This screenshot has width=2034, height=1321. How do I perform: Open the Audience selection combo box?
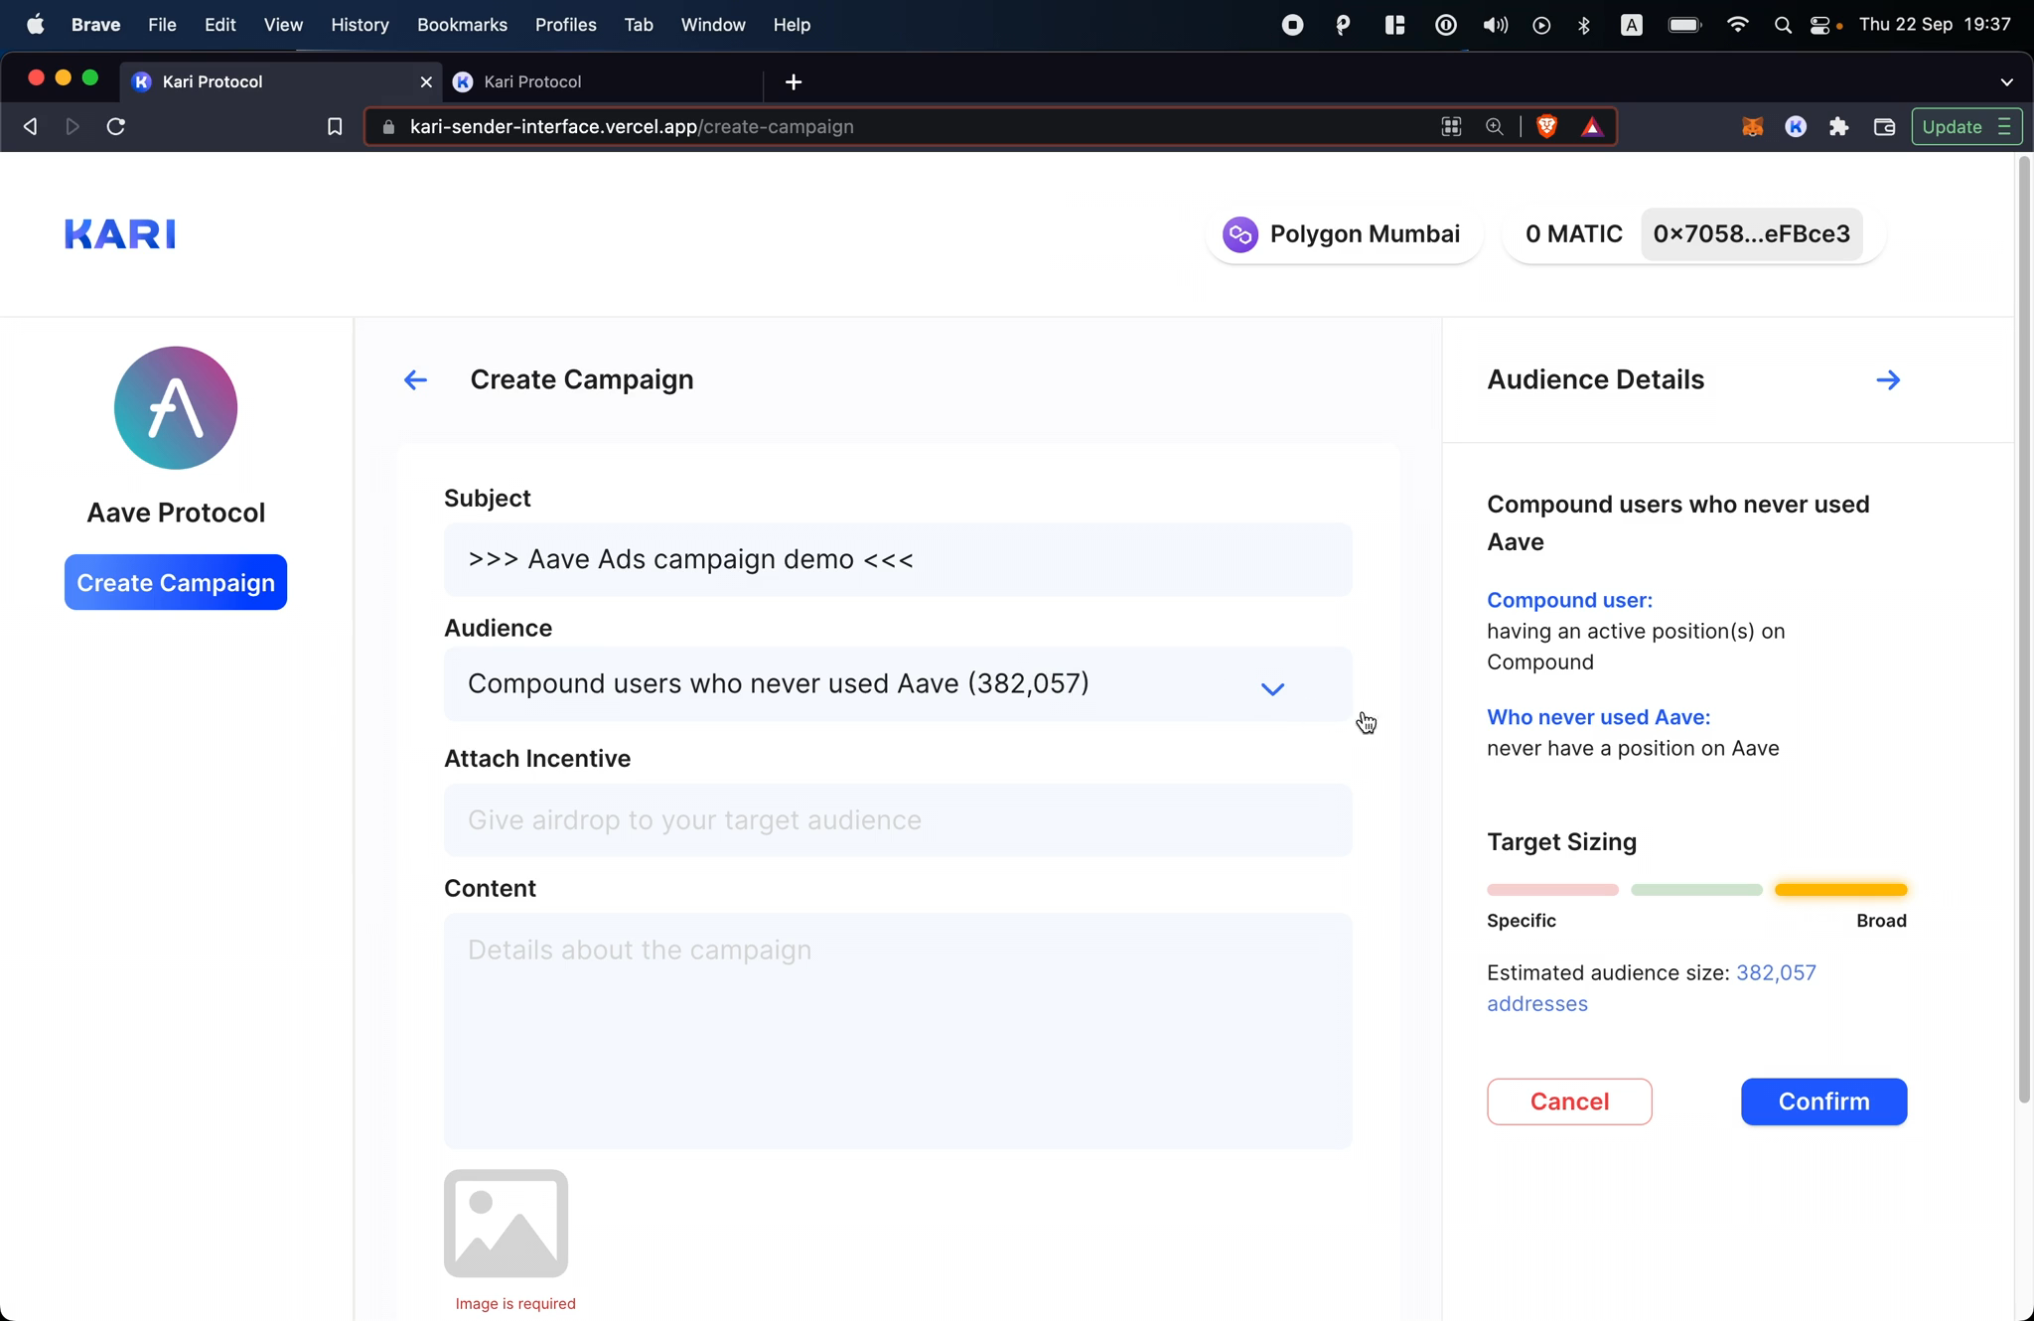tap(898, 684)
